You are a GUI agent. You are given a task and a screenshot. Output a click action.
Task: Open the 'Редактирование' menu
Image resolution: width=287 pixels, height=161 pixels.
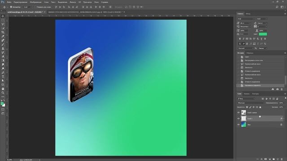click(21, 2)
